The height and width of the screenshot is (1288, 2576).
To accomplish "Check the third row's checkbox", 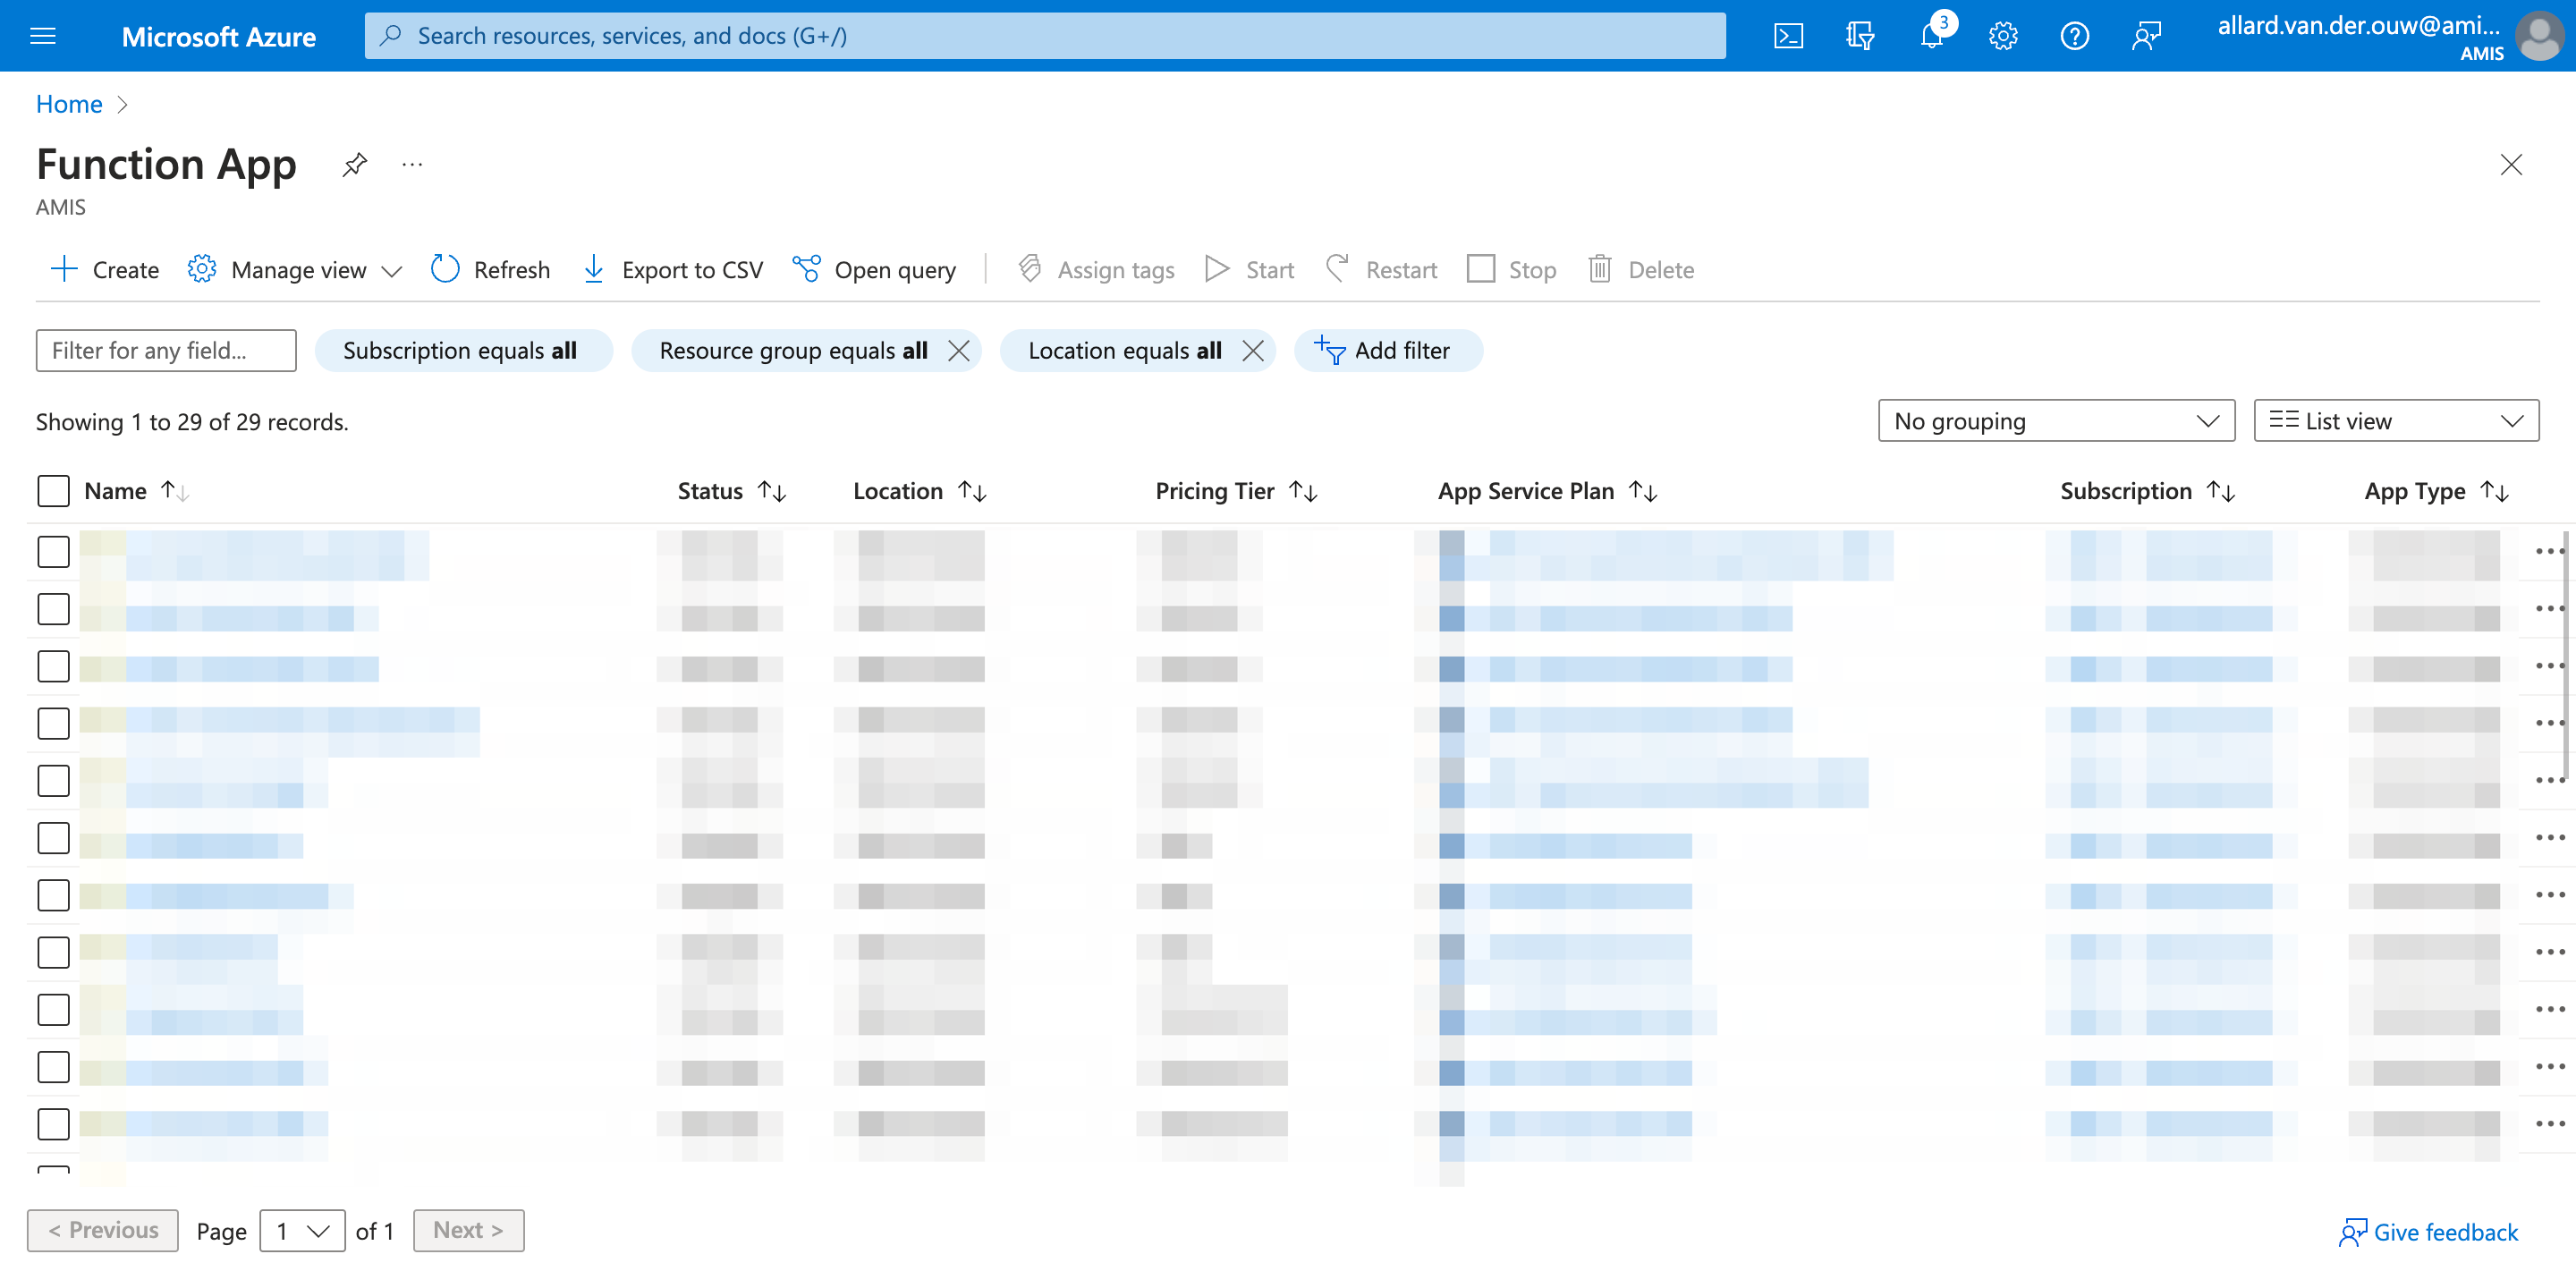I will [x=53, y=666].
